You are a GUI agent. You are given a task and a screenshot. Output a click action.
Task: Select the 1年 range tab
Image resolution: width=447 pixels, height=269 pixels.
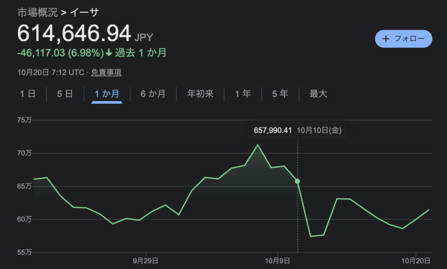point(243,94)
